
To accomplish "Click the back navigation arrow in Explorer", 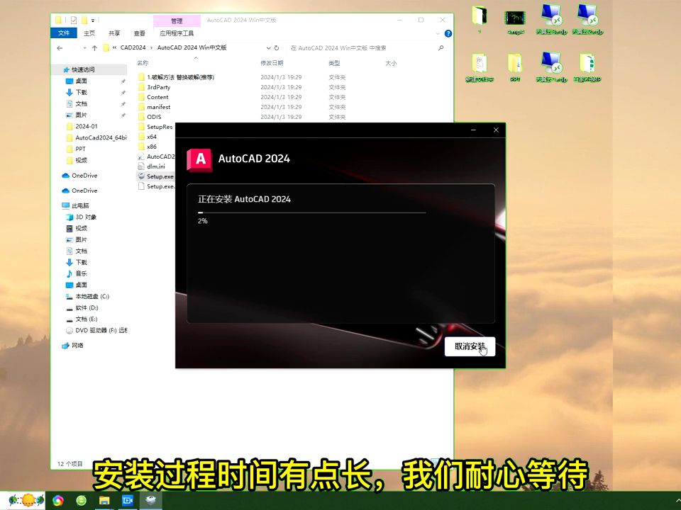I will (60, 47).
